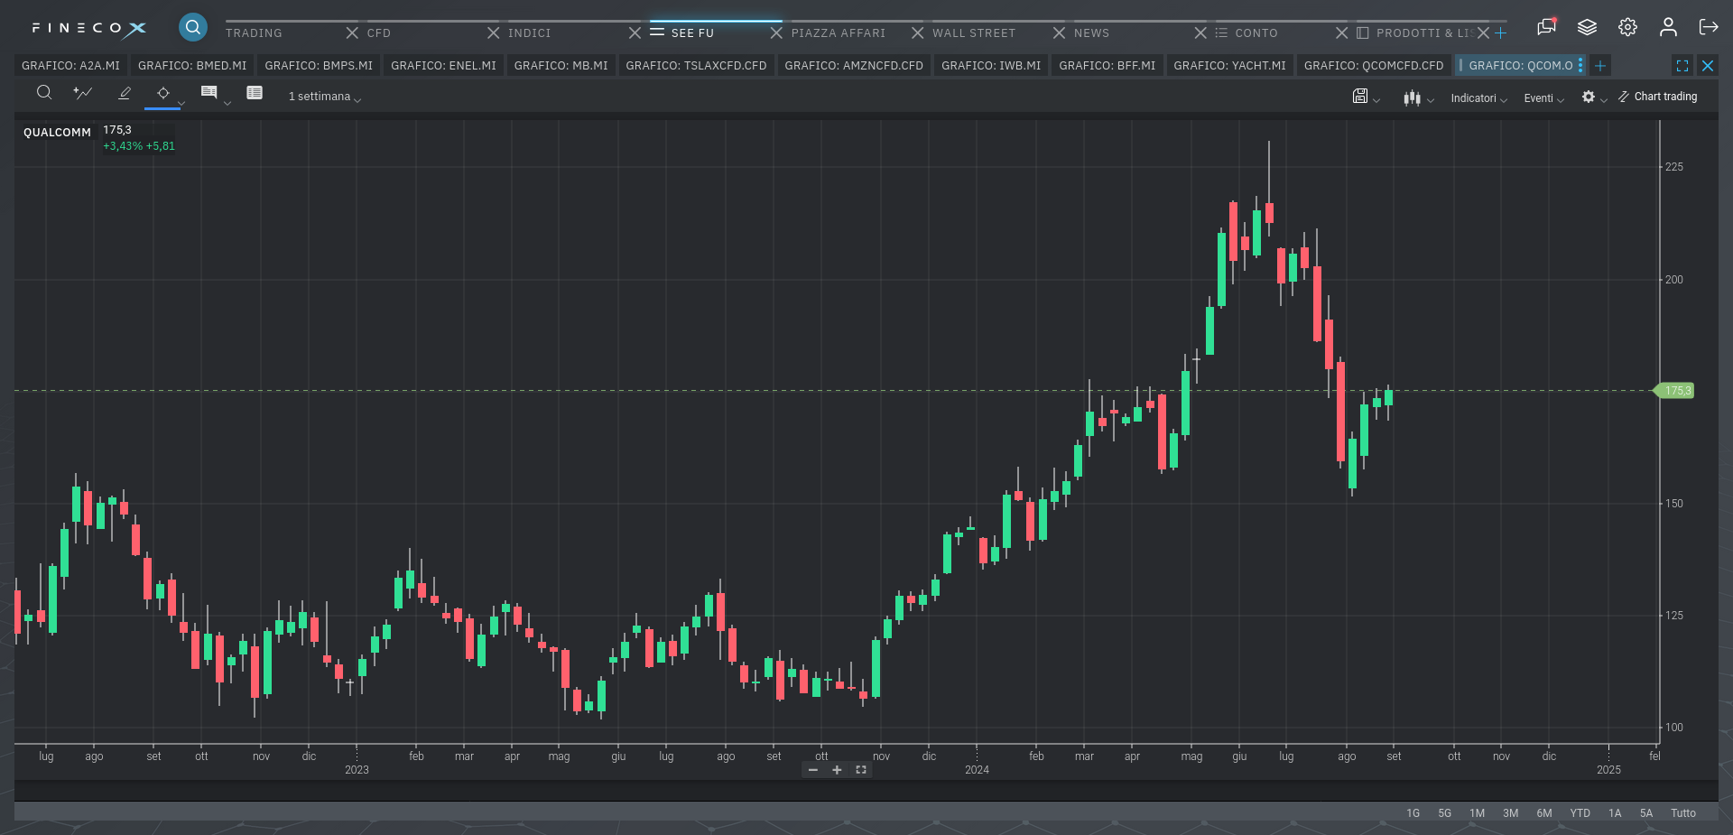This screenshot has width=1733, height=835.
Task: Set range to 5A
Action: (x=1646, y=813)
